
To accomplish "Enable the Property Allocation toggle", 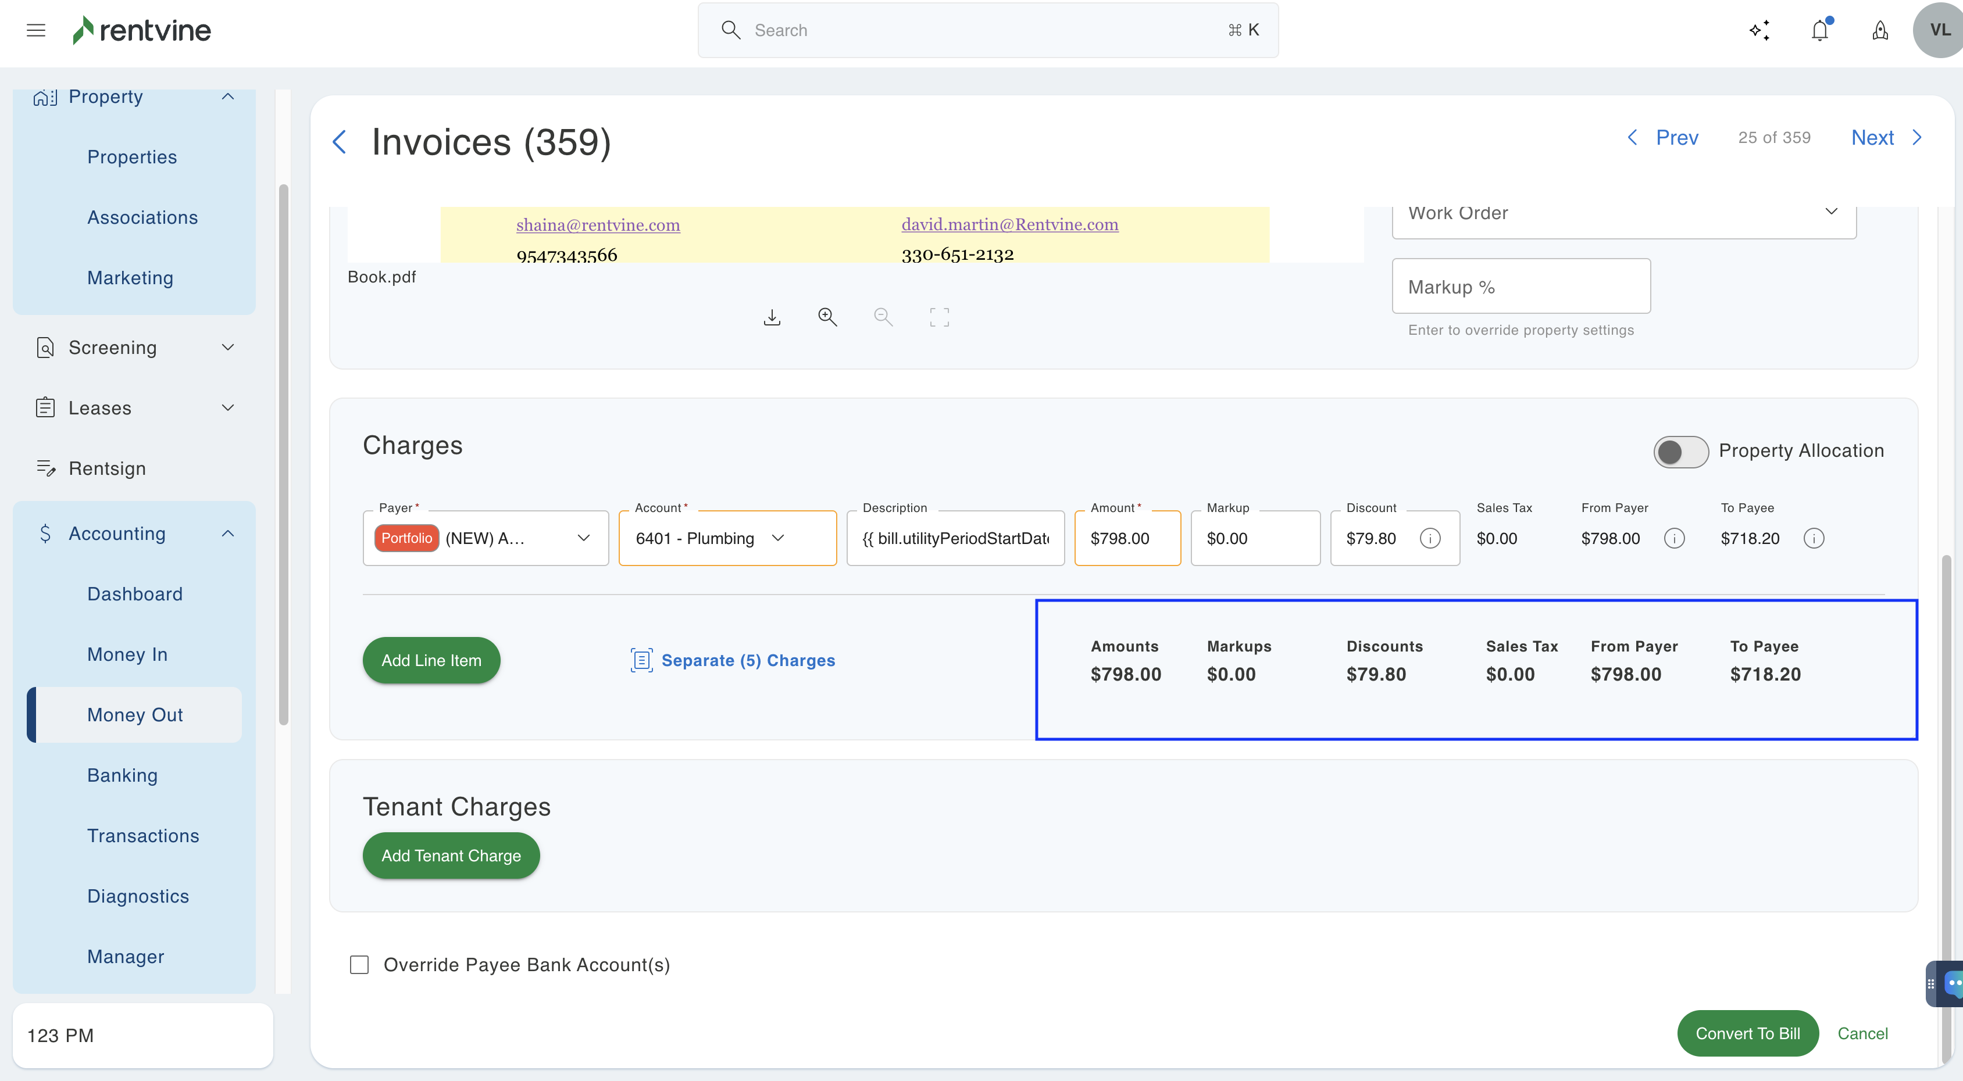I will click(x=1680, y=452).
